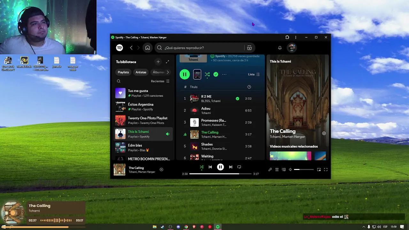This screenshot has height=230, width=409.
Task: Play track Promesses
Action: (220, 122)
